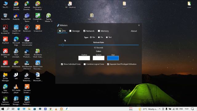197x111 pixels.
Task: Click the weather 31°C taskbar widget
Action: click(x=148, y=109)
